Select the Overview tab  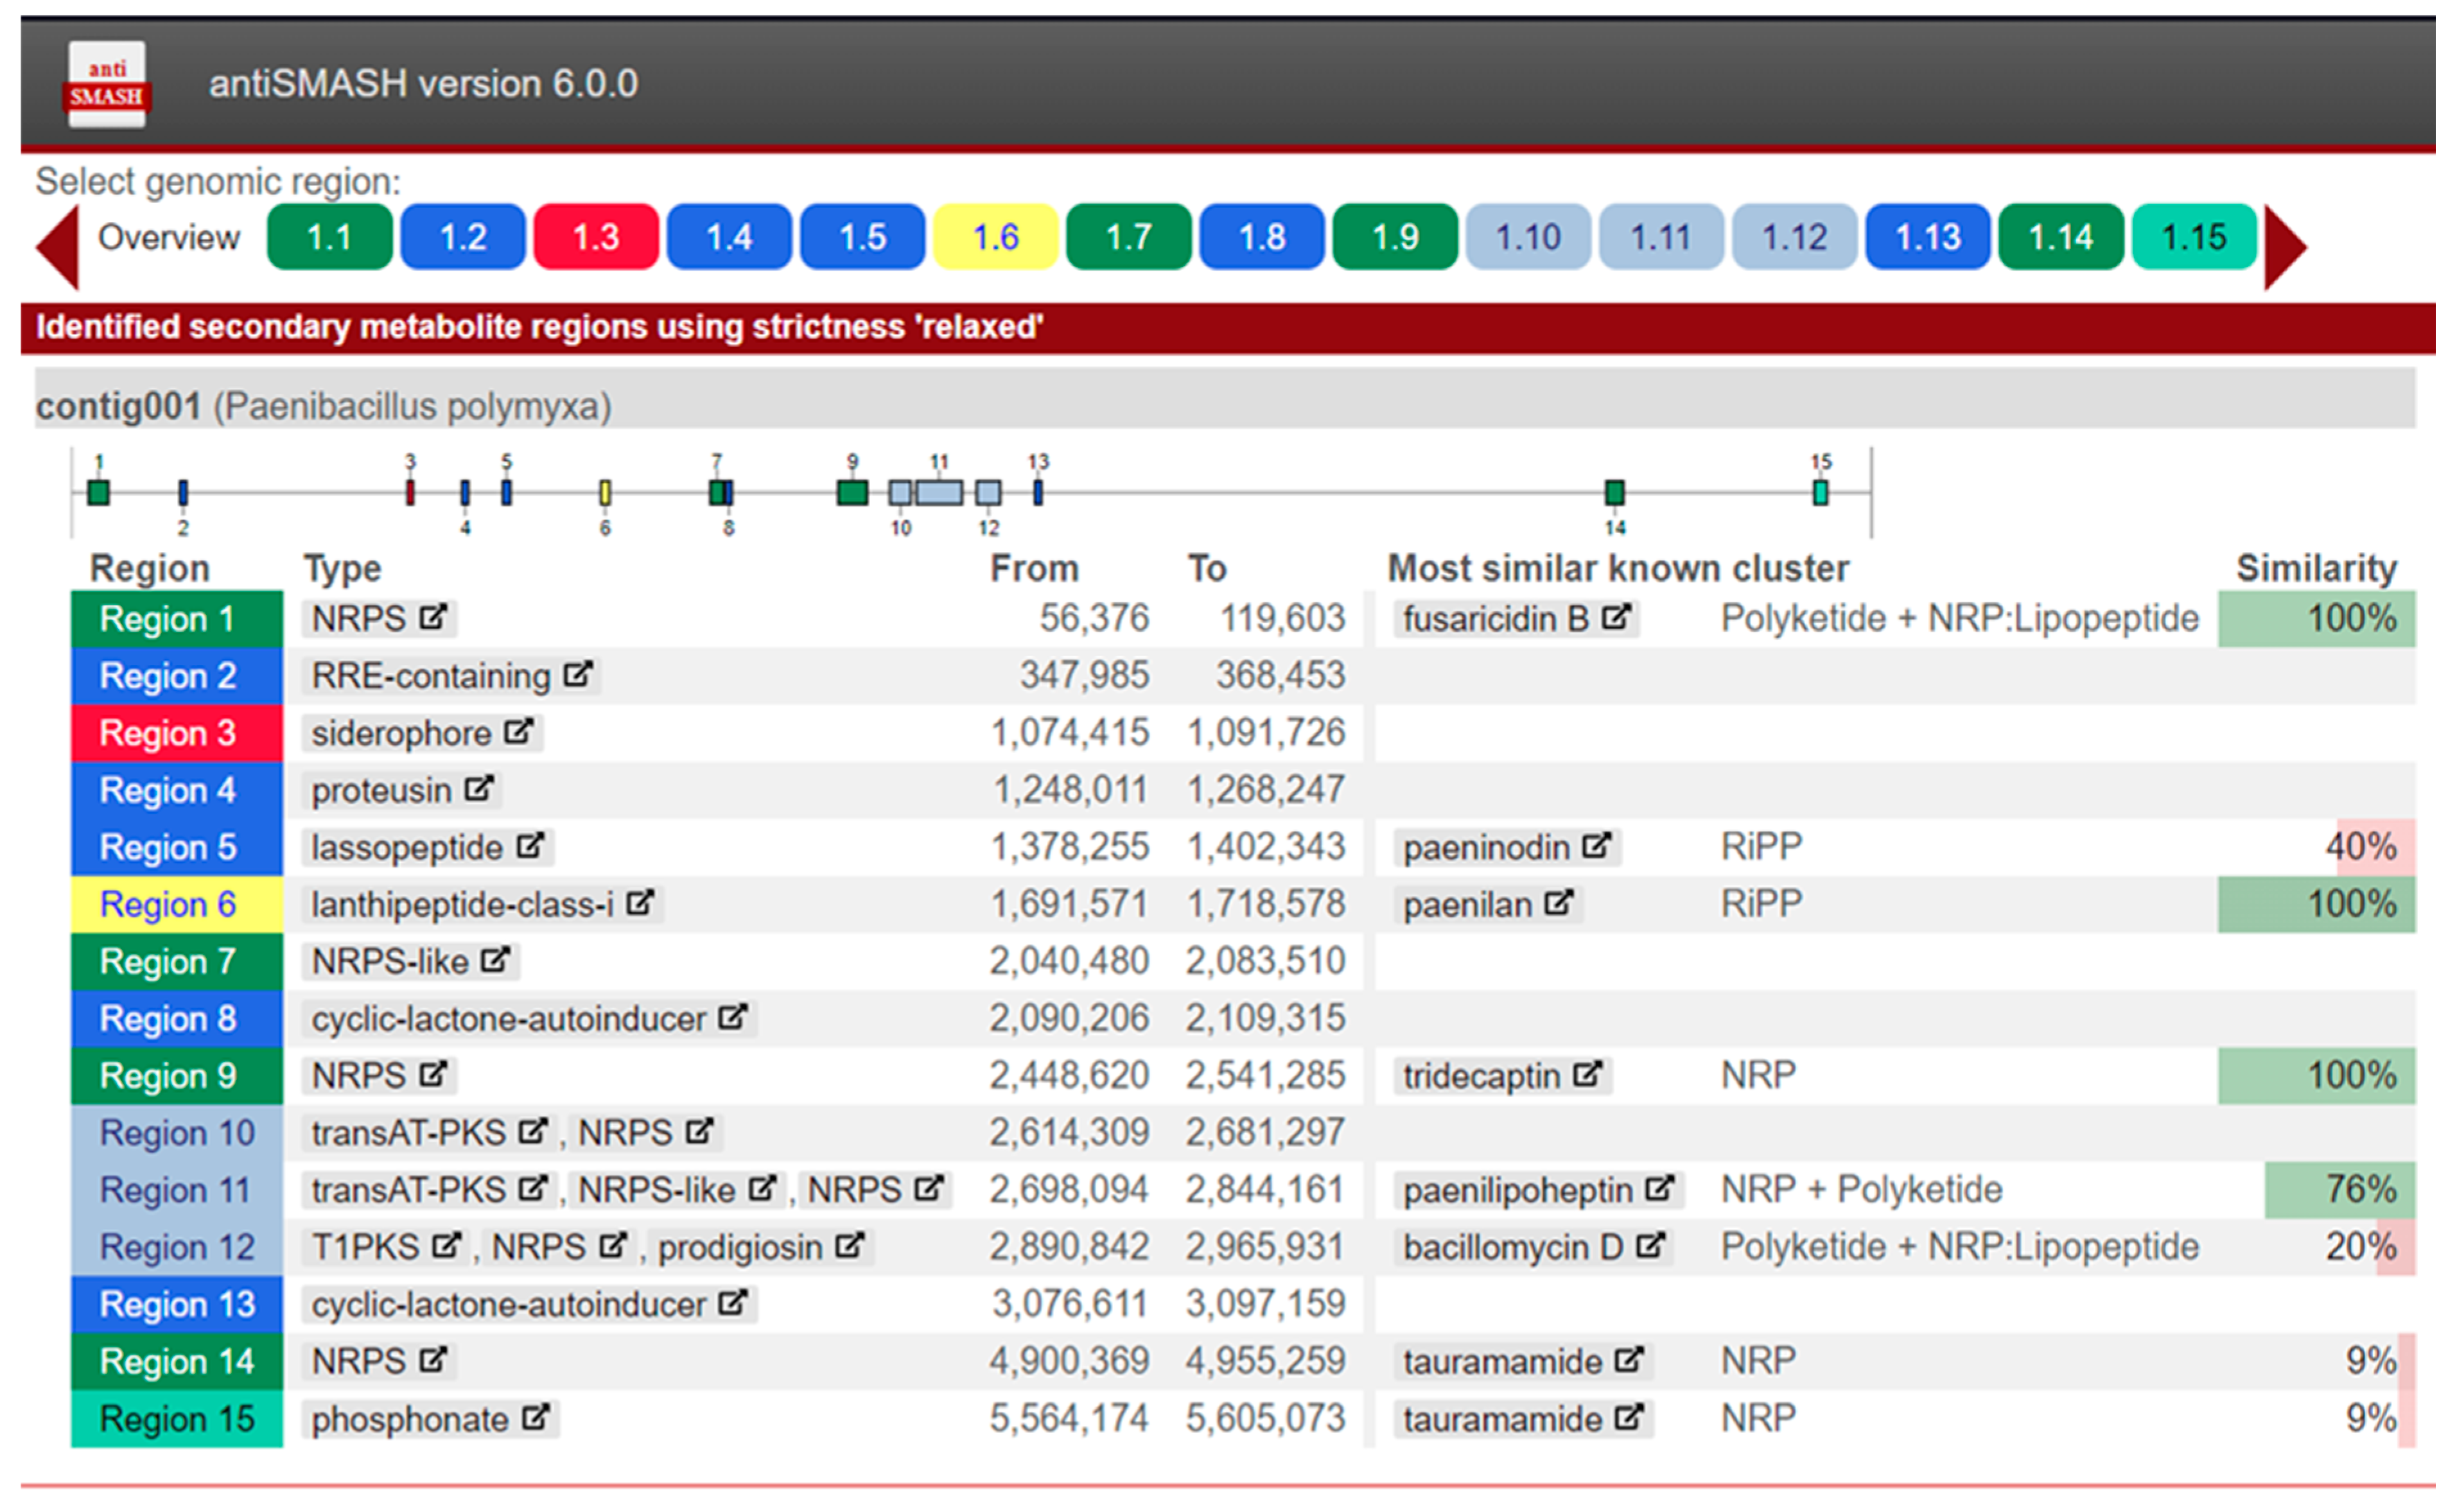pos(168,238)
